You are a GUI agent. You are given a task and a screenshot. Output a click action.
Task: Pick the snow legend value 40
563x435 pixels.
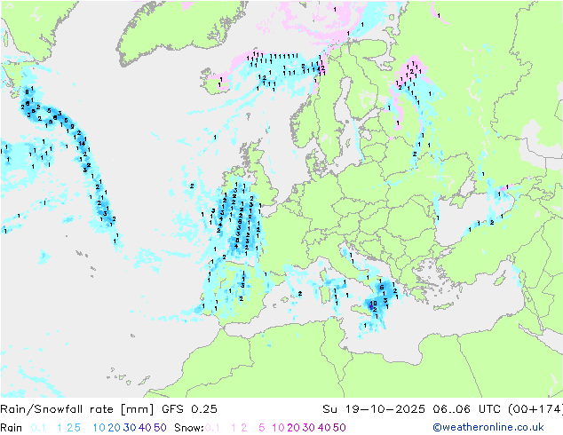click(323, 428)
